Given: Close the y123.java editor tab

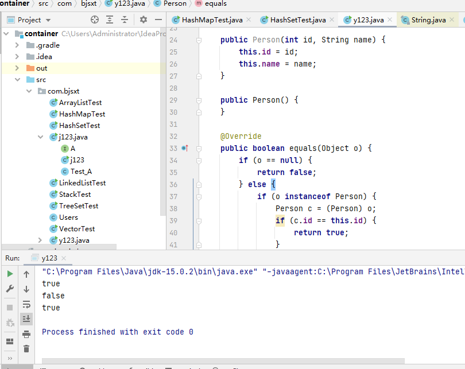Looking at the screenshot, I should 390,20.
